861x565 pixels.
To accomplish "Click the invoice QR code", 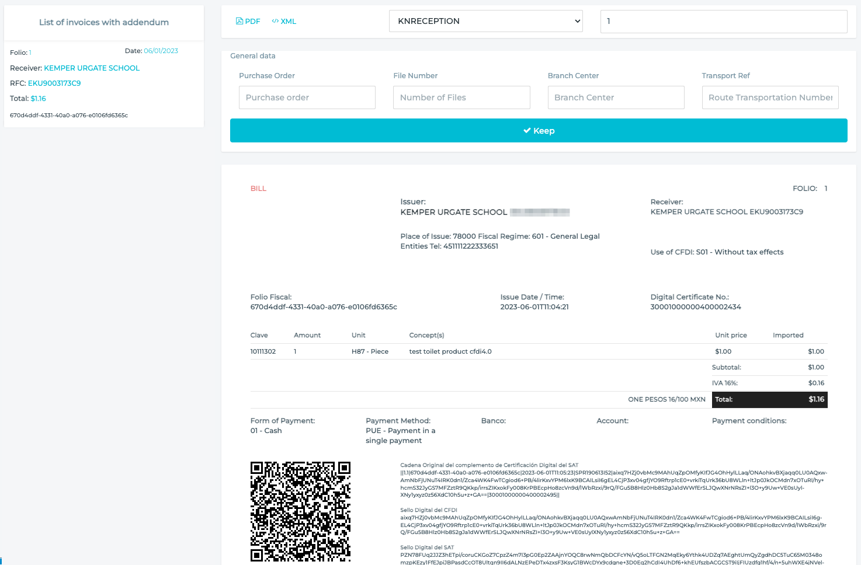I will coord(300,512).
